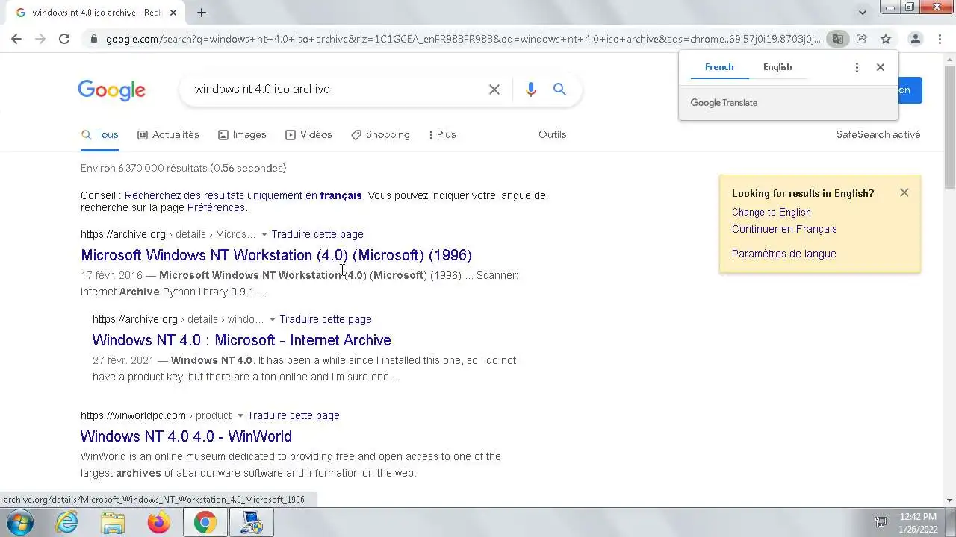Click the Translate page icon in address bar
Screen dimensions: 956x537
pyautogui.click(x=838, y=39)
